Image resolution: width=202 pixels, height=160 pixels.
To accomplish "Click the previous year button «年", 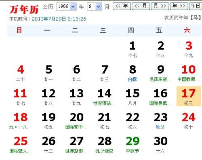I will [x=122, y=6].
